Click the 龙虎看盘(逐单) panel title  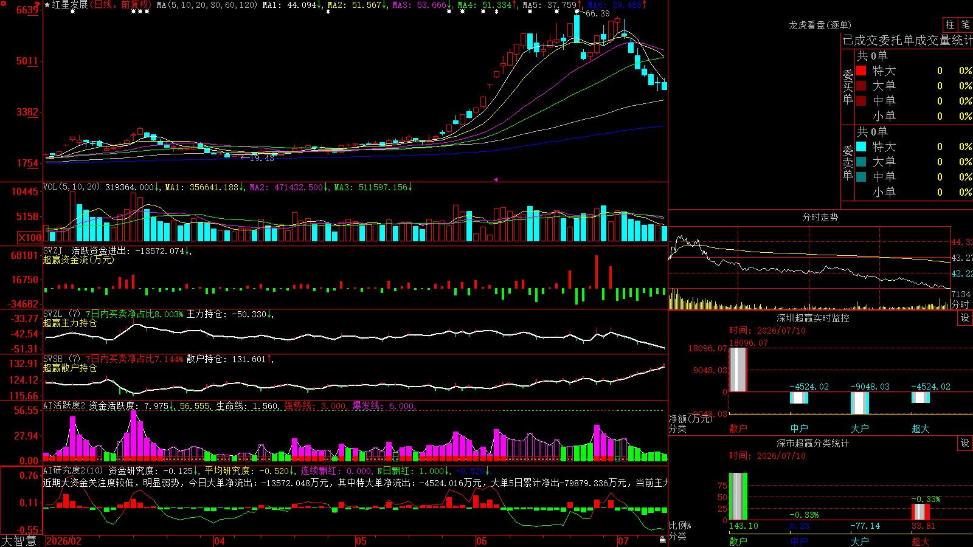click(820, 25)
